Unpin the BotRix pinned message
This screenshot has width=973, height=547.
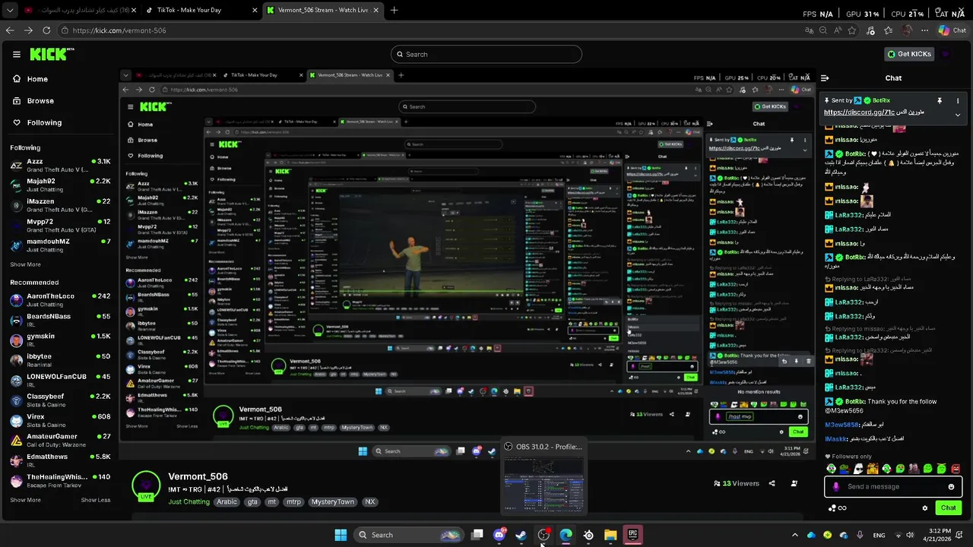click(x=940, y=100)
